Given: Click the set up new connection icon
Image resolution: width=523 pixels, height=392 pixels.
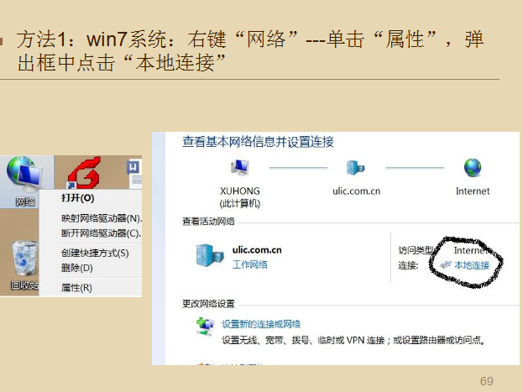Looking at the screenshot, I should [205, 327].
